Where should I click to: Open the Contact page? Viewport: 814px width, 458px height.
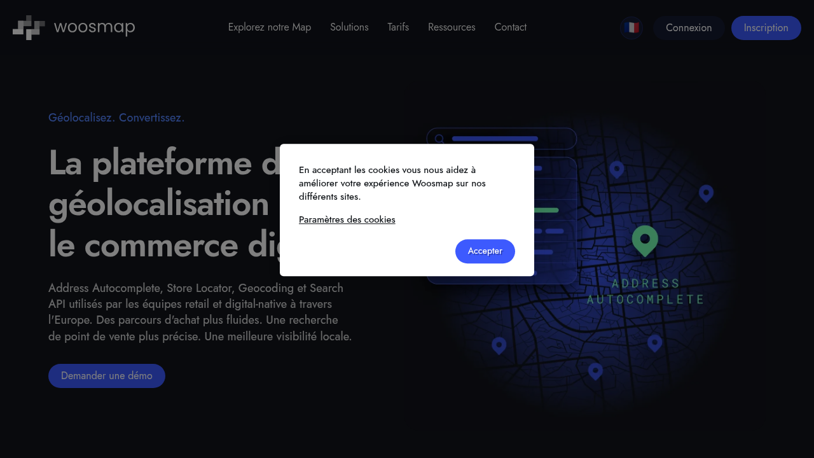pos(511,27)
